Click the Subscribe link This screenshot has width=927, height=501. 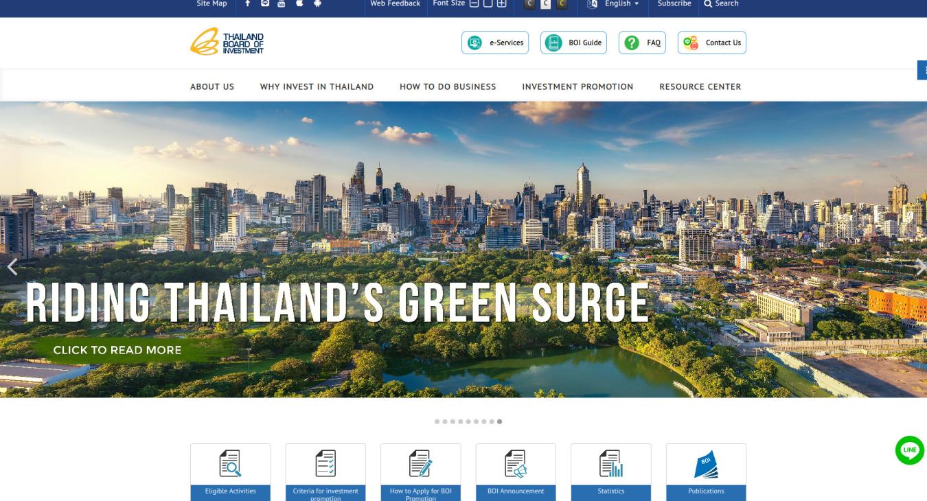click(x=674, y=3)
